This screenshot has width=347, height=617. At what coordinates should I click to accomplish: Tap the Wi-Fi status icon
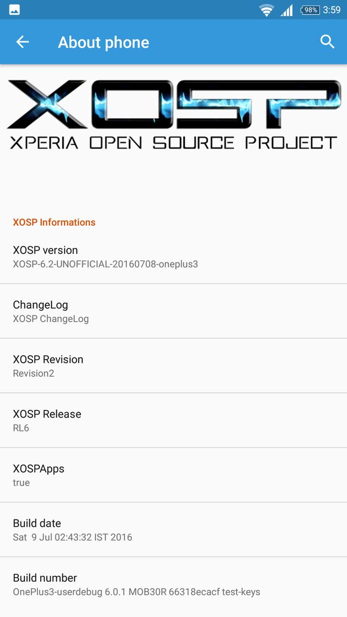click(x=266, y=10)
